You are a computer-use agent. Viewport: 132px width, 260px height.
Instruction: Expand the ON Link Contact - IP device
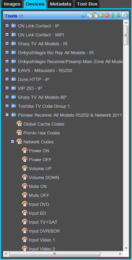coord(7,26)
